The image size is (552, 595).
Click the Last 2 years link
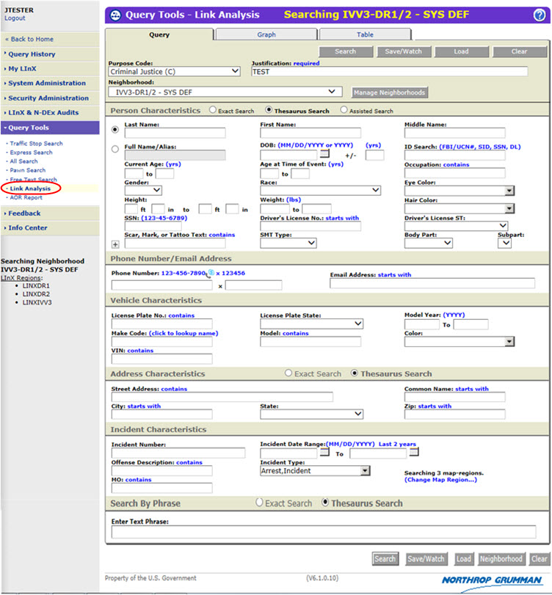click(x=397, y=444)
